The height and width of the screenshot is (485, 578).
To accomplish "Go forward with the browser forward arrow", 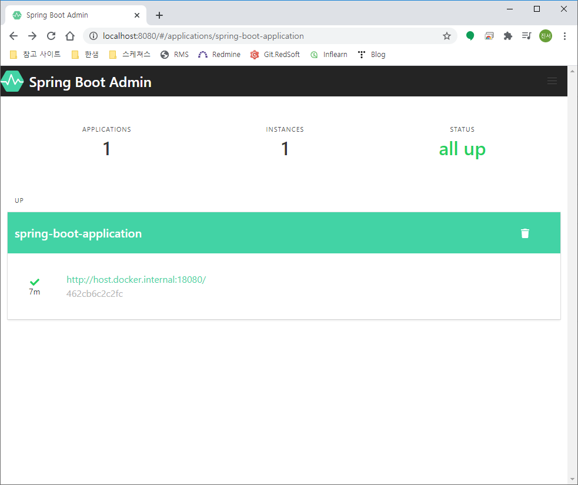I will point(32,36).
